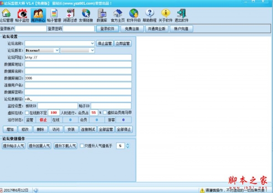Select the 用户中心 toolbar icon
Viewport: 273px width, 193px height.
coord(38,15)
